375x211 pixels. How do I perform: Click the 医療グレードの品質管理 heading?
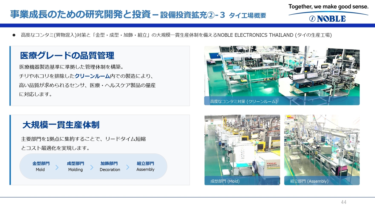coord(67,55)
